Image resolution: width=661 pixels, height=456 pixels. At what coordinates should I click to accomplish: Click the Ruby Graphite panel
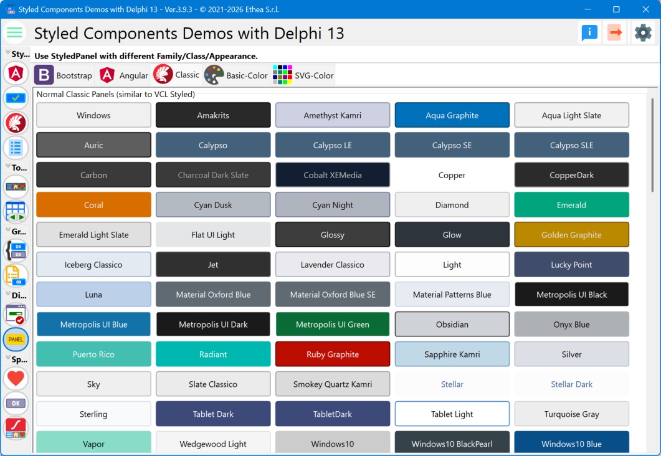[333, 354]
